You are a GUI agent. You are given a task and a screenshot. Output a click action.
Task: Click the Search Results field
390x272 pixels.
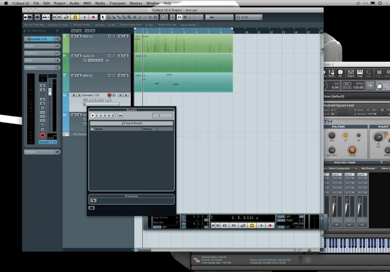[x=132, y=123]
